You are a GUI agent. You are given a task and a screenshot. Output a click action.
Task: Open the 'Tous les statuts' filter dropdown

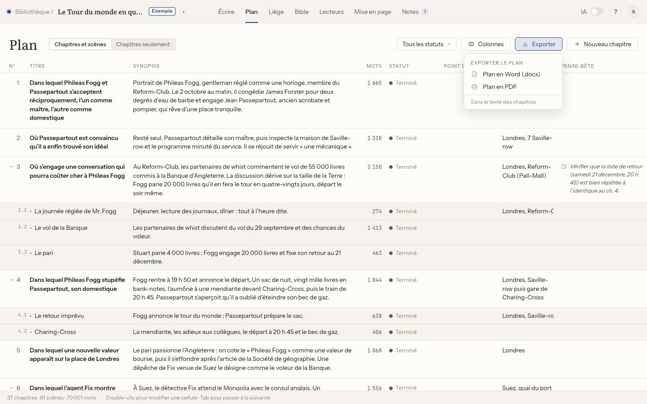(x=427, y=44)
